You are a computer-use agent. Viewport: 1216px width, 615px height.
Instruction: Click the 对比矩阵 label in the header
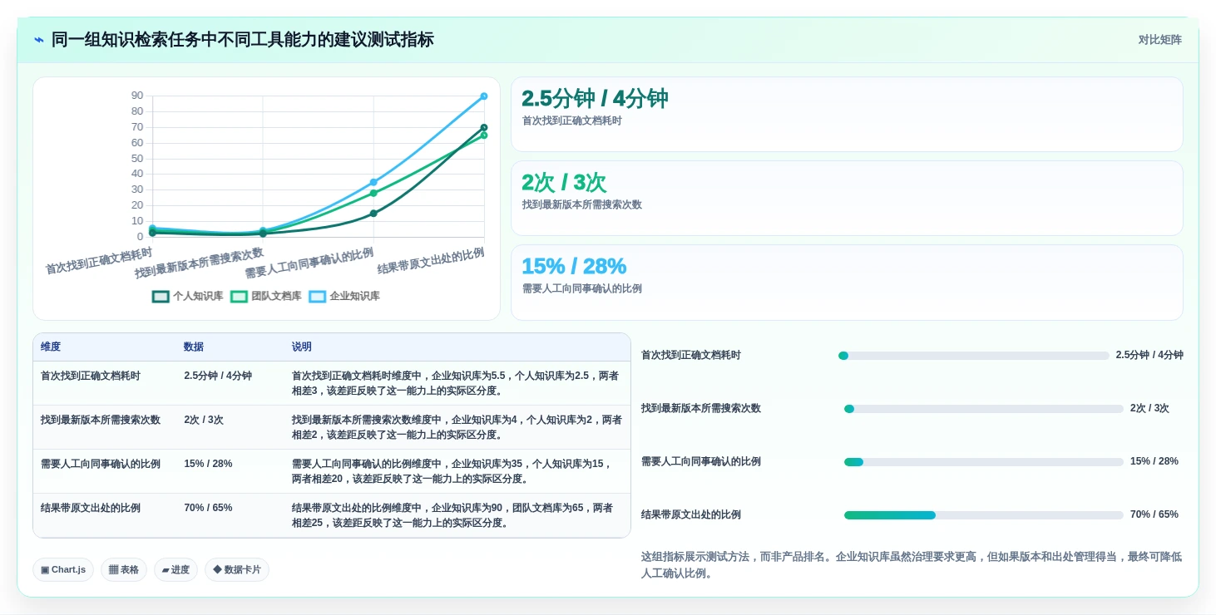point(1159,40)
